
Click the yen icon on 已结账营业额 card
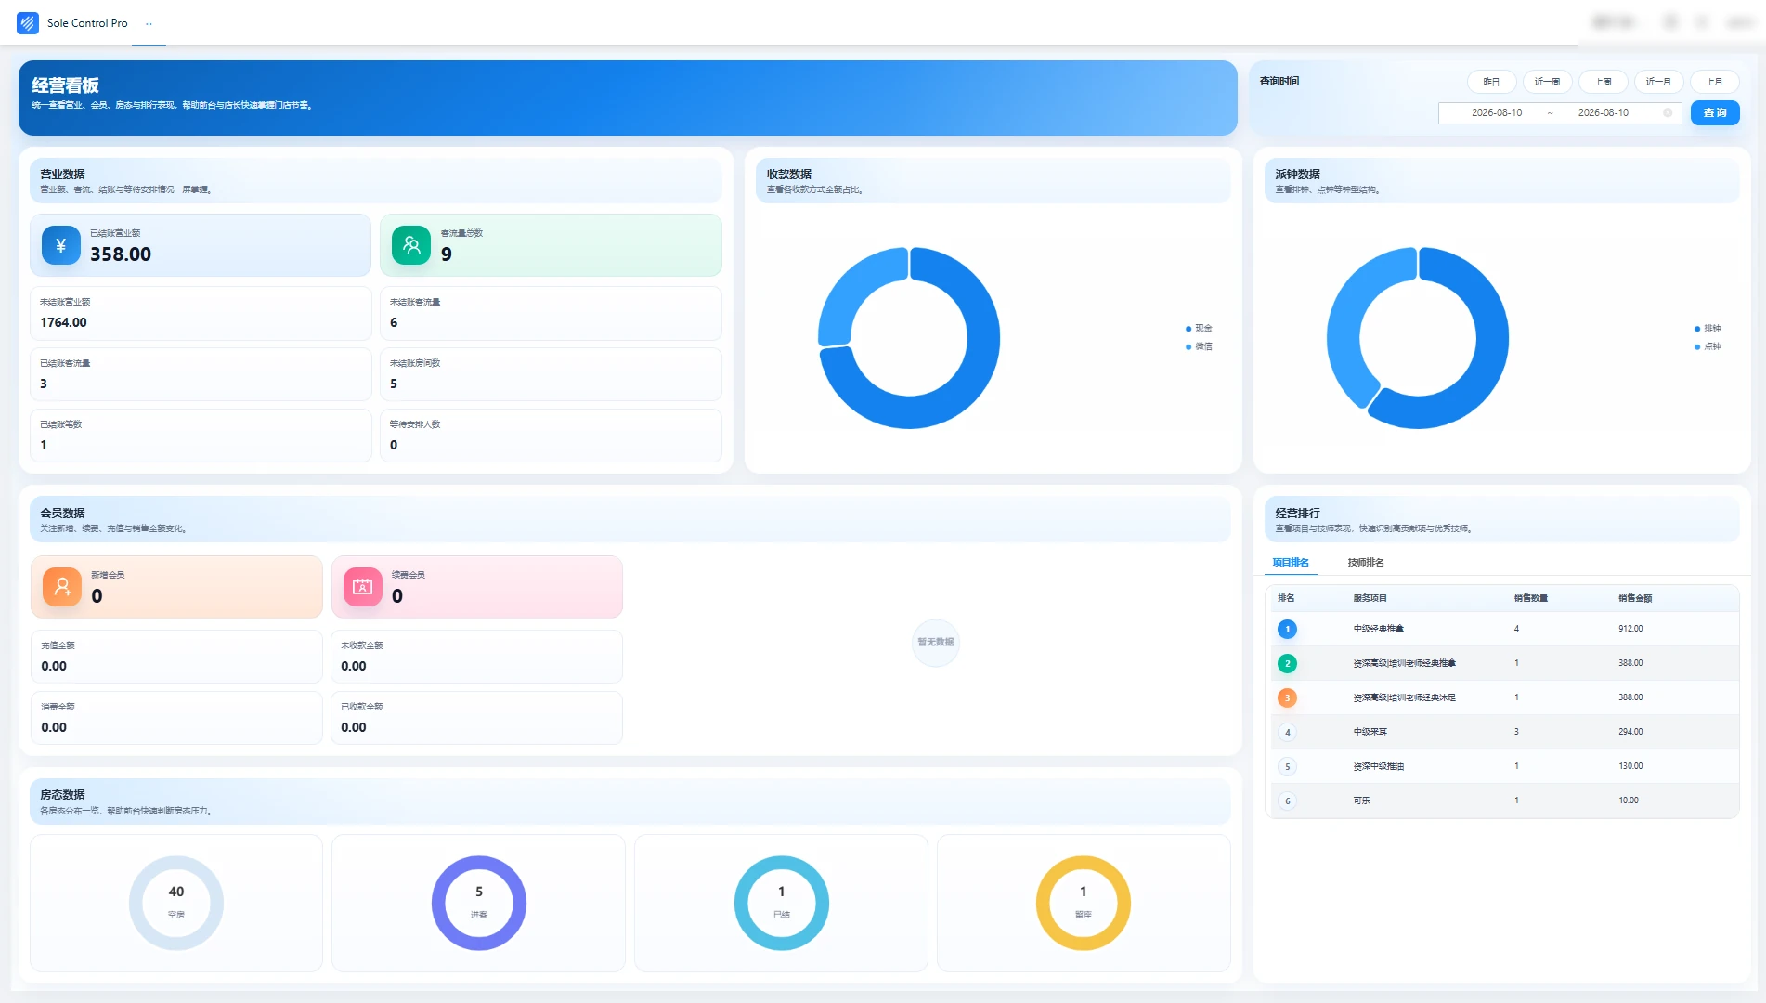[61, 245]
